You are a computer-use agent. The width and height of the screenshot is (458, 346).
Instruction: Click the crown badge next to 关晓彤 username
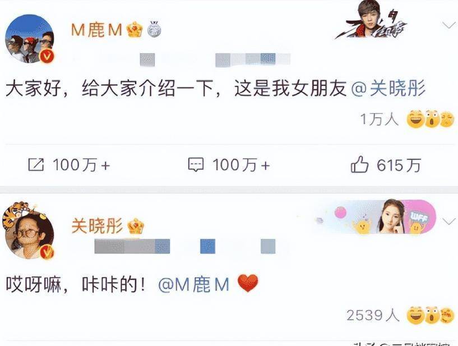click(x=136, y=226)
